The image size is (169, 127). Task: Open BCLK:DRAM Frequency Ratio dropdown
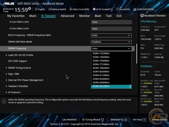click(111, 35)
